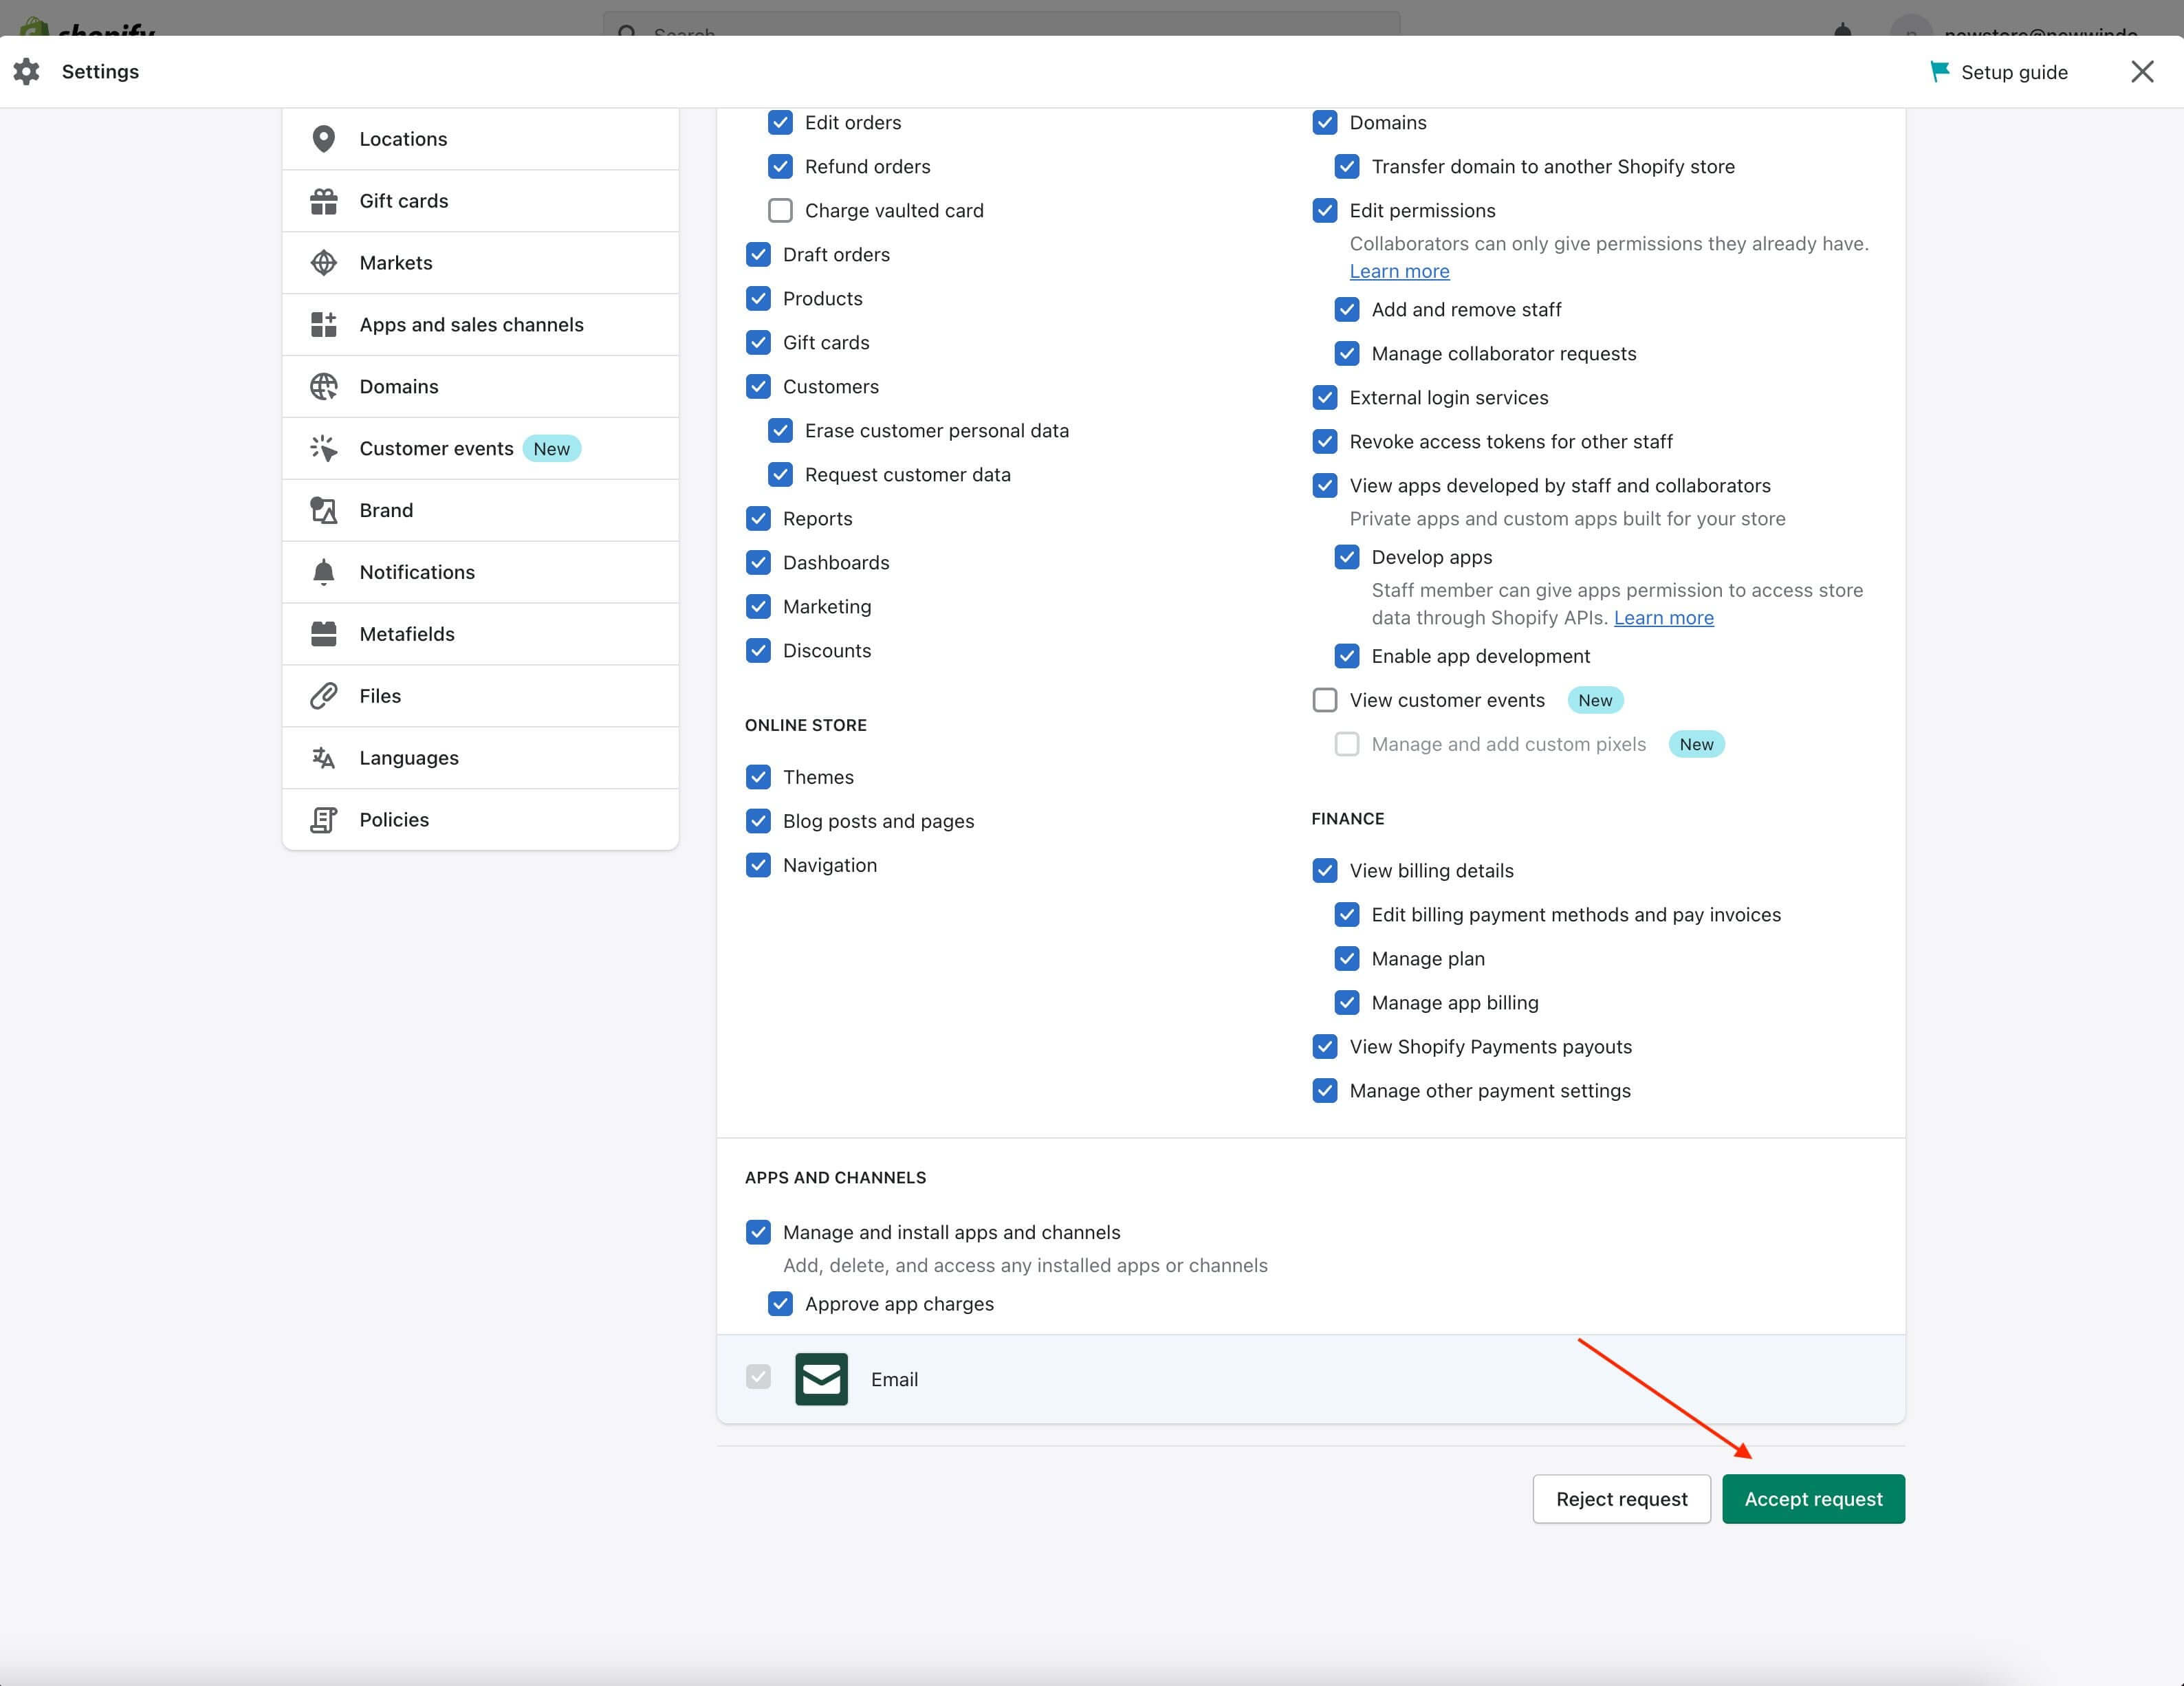This screenshot has width=2184, height=1686.
Task: Click the Notifications bell icon
Action: tap(323, 572)
